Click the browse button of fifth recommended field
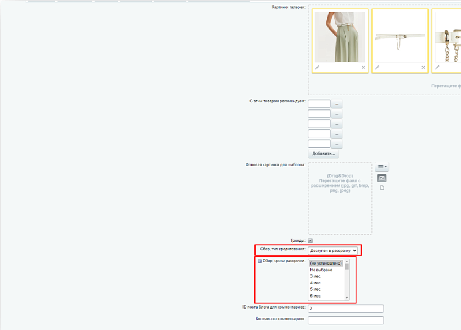 click(337, 144)
